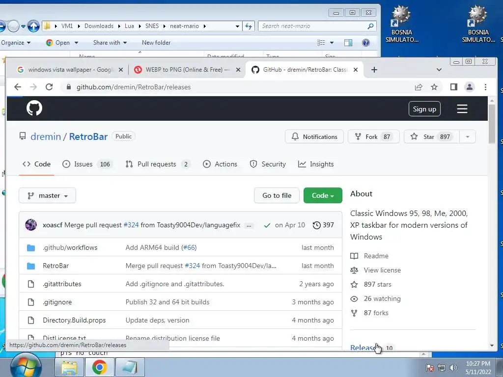Viewport: 503px width, 377px height.
Task: Open BOSNIA SIMULATO desktop shortcut, first one
Action: [402, 25]
